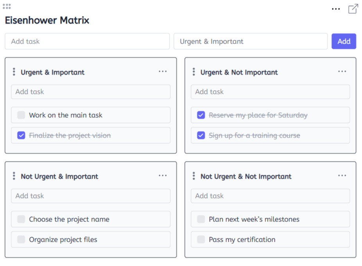The width and height of the screenshot is (362, 266).
Task: Grab the Urgent & Important drag handle
Action: [14, 72]
